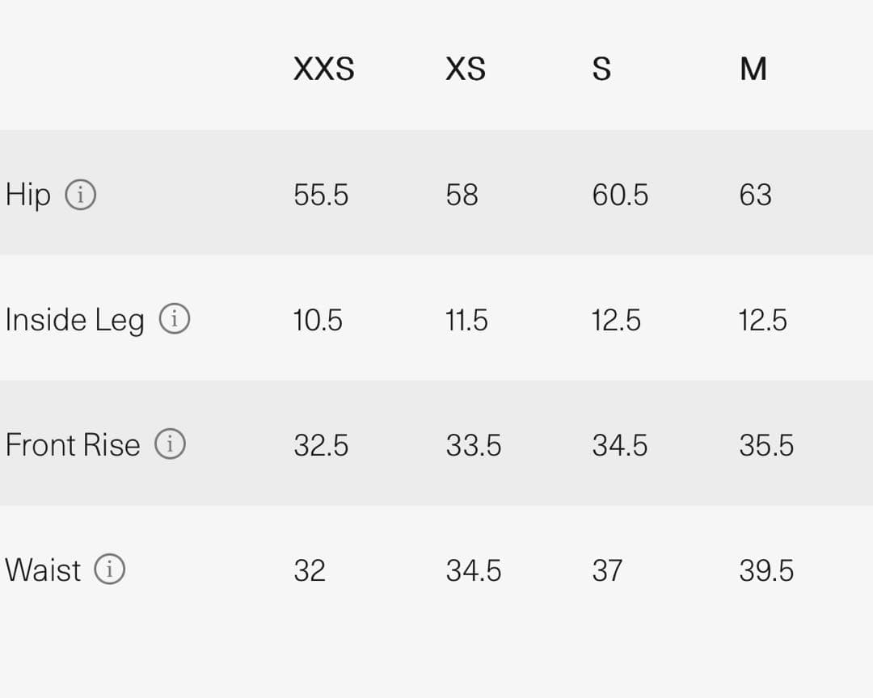The width and height of the screenshot is (873, 698).
Task: Select the XXS size column header
Action: tap(323, 69)
